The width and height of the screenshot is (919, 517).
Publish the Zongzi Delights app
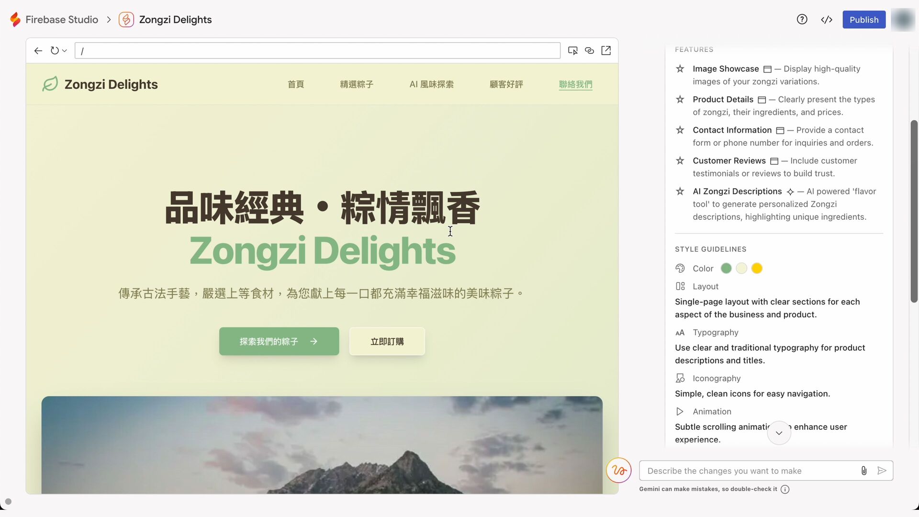click(864, 20)
